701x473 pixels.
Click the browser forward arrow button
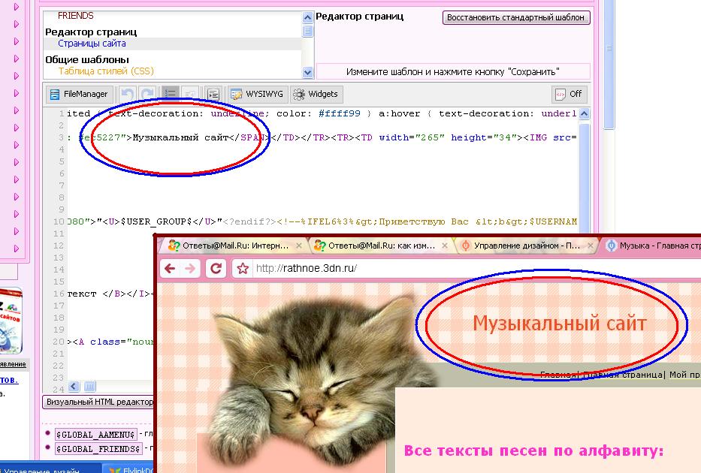pyautogui.click(x=191, y=269)
